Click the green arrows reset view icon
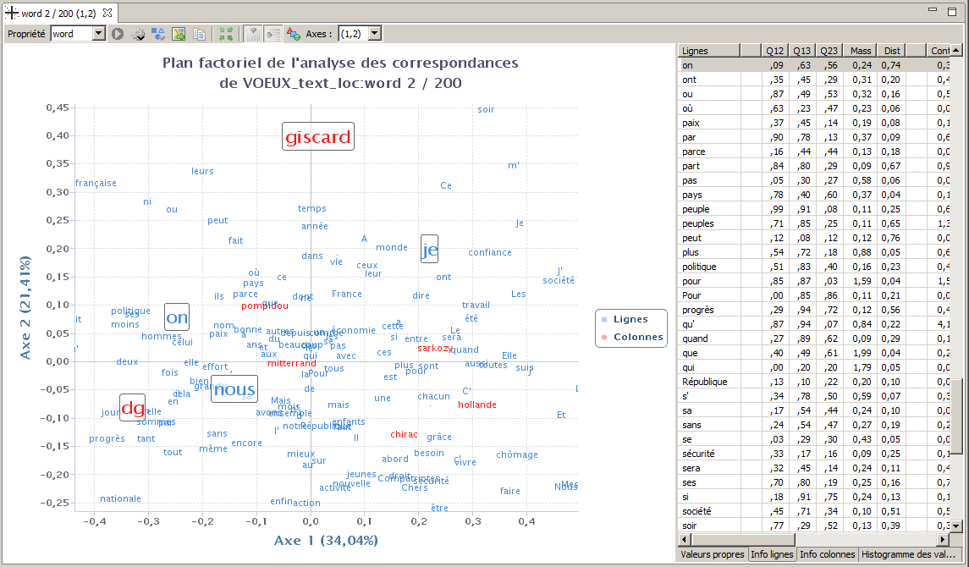 tap(225, 34)
